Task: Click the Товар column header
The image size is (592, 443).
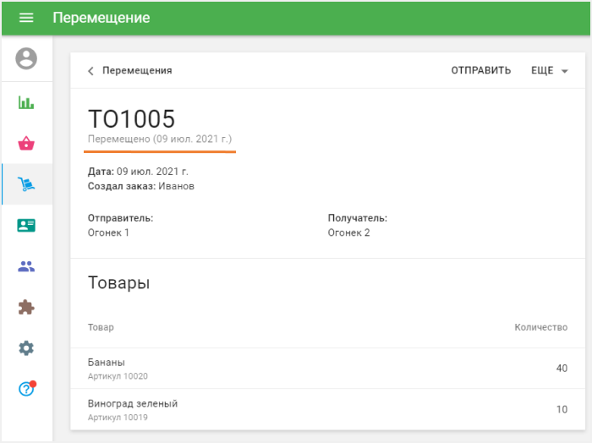Action: pyautogui.click(x=101, y=327)
